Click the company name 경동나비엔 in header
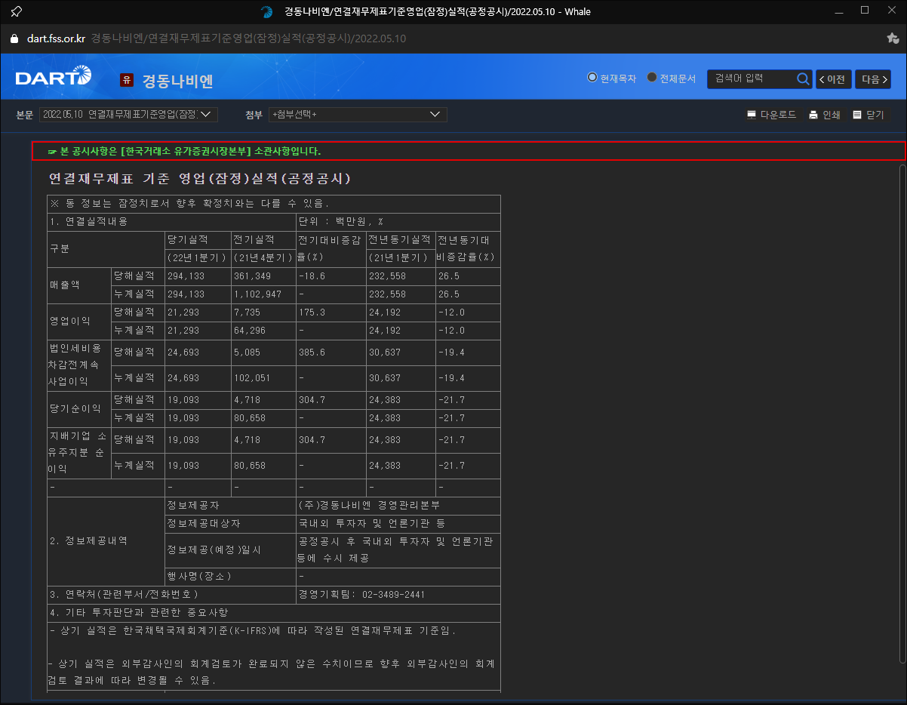This screenshot has height=705, width=907. click(178, 81)
